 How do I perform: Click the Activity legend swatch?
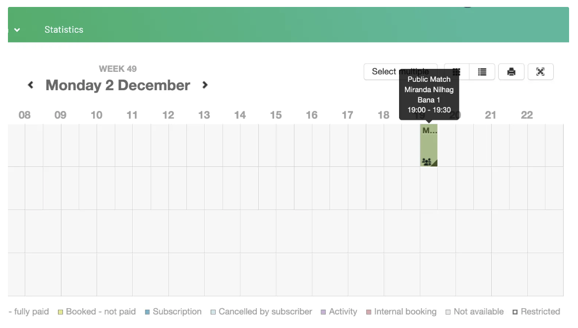point(324,312)
